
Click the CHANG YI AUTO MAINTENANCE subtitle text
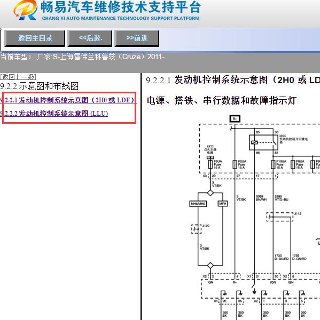pyautogui.click(x=121, y=18)
